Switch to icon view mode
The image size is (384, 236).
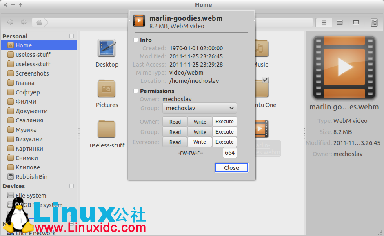[x=324, y=22]
